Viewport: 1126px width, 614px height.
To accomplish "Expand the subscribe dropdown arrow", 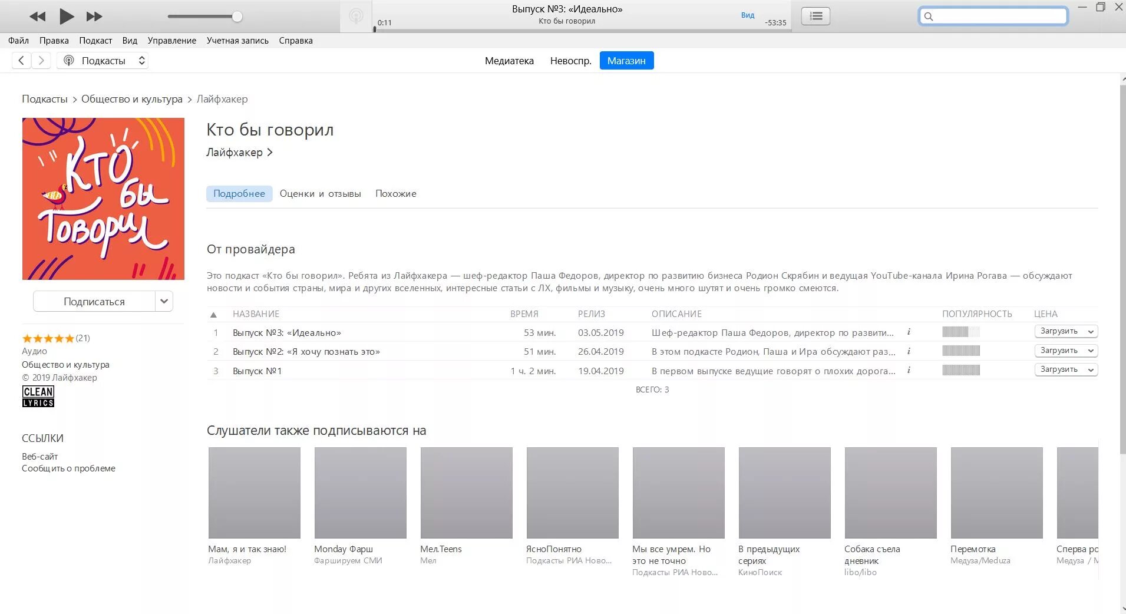I will 164,301.
